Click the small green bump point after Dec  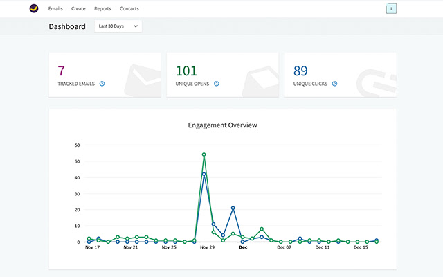pyautogui.click(x=262, y=229)
